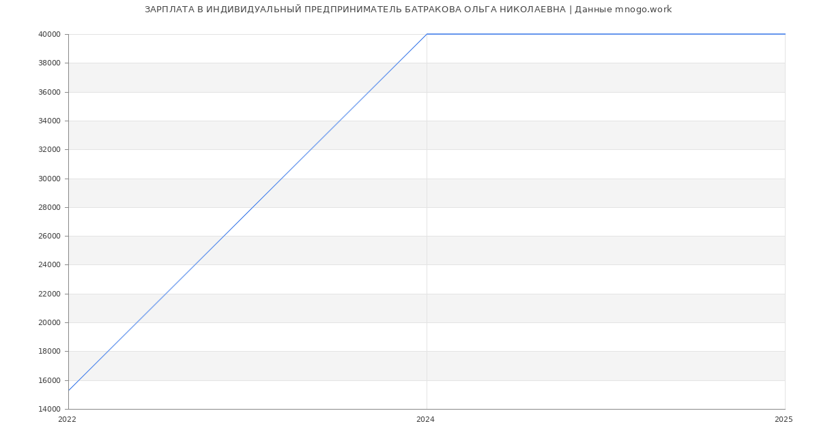
Task: Click the 22000 y-axis label
Action: pos(49,294)
